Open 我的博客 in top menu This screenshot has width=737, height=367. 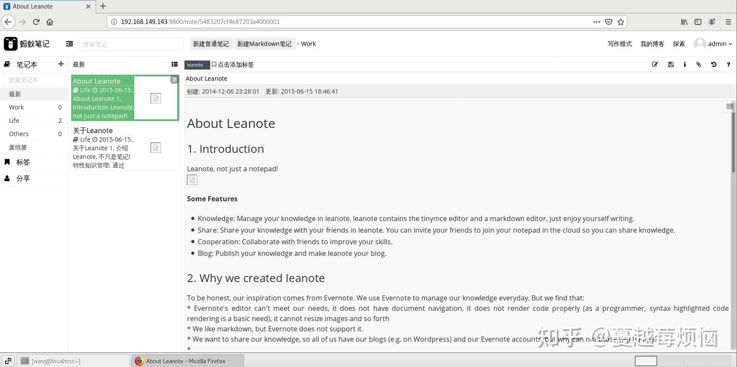tap(652, 44)
